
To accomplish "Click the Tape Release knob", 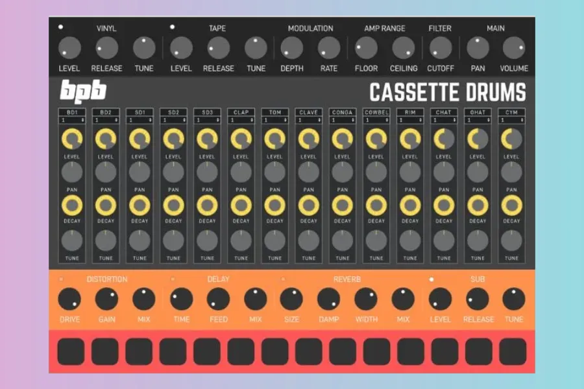I will pos(219,47).
